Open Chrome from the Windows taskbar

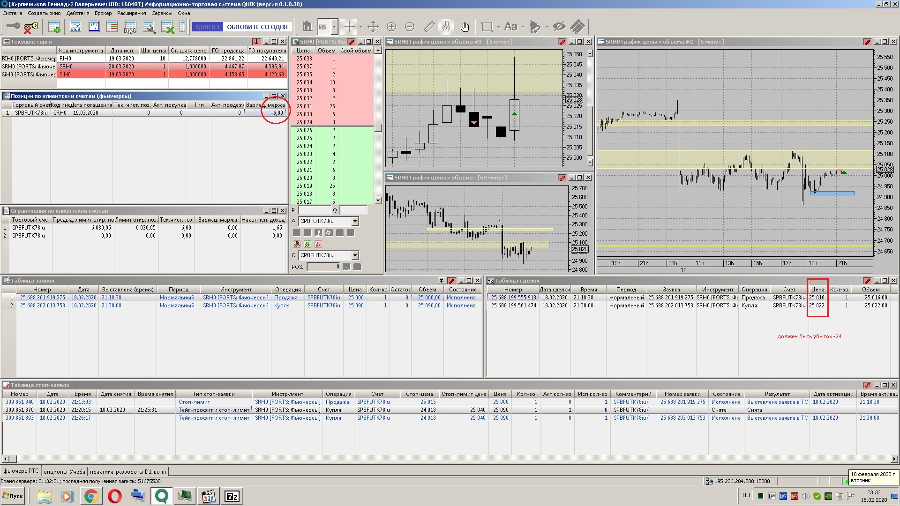(91, 496)
